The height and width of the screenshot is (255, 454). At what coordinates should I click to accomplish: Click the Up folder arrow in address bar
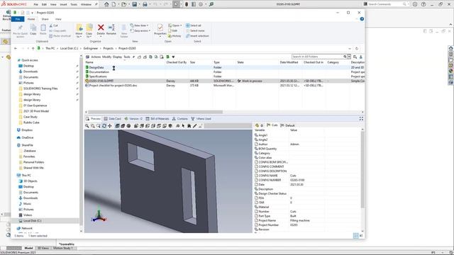33,48
